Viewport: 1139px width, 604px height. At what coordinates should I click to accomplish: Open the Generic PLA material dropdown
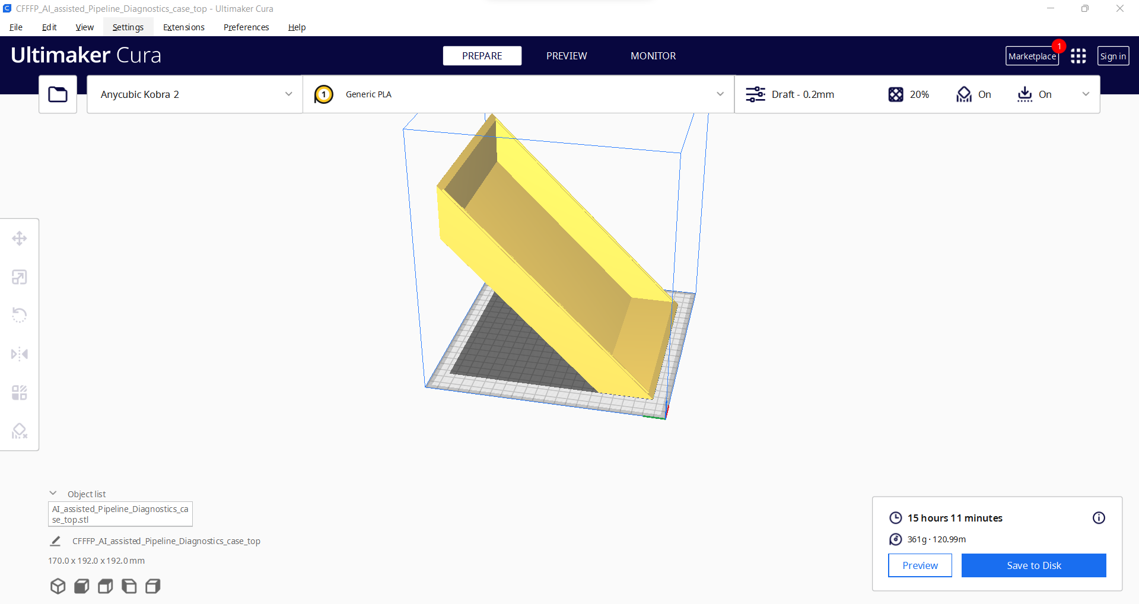click(518, 94)
